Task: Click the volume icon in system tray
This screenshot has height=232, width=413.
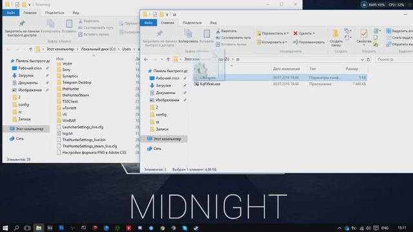Action: point(368,228)
